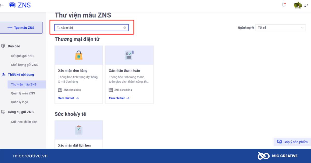Click the Ngành nghề dropdown chevron
Image resolution: width=311 pixels, height=163 pixels.
(x=302, y=28)
